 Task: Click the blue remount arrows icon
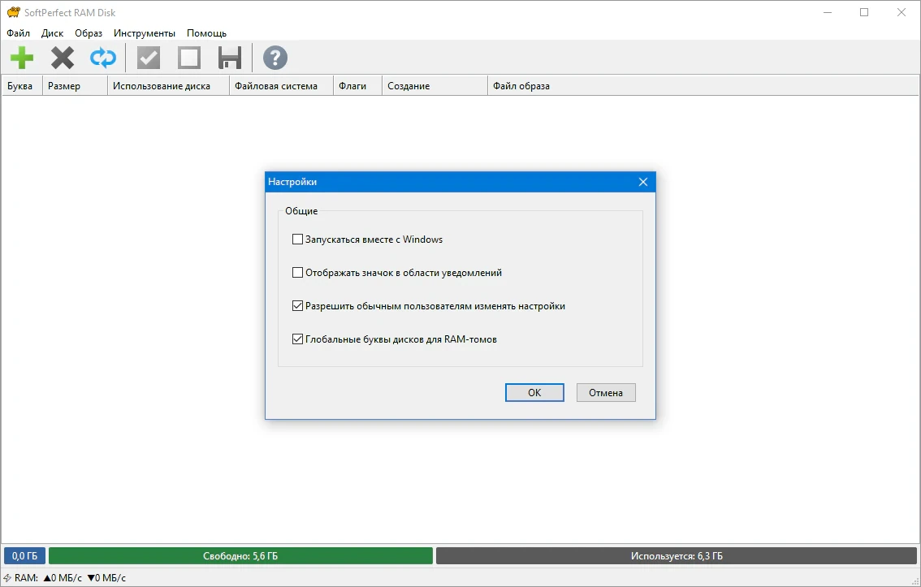[103, 58]
